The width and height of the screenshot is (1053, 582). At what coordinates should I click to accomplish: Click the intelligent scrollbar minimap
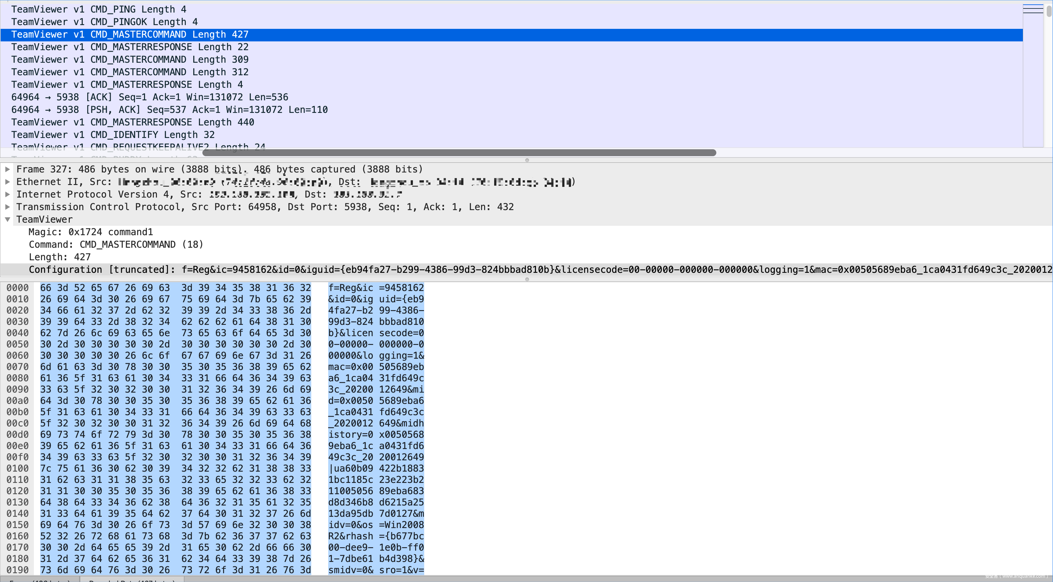pos(1033,73)
